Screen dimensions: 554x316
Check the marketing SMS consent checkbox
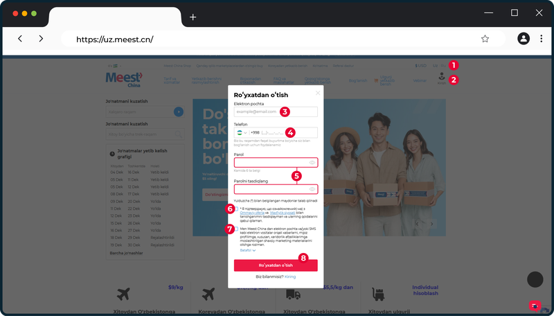tap(236, 229)
